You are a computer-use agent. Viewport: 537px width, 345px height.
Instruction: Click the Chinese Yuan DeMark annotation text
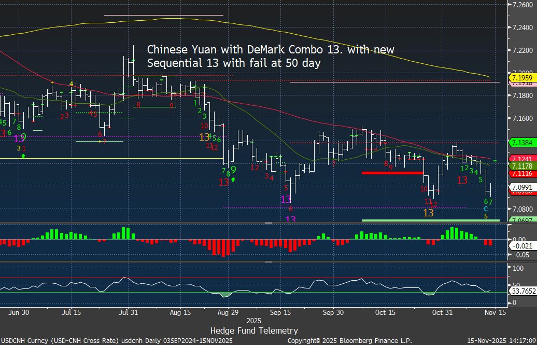pyautogui.click(x=271, y=56)
